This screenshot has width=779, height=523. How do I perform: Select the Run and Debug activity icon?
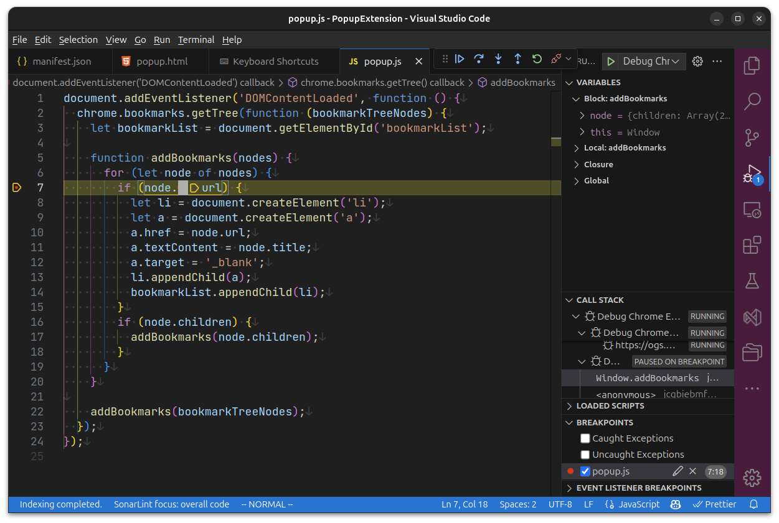pyautogui.click(x=752, y=174)
